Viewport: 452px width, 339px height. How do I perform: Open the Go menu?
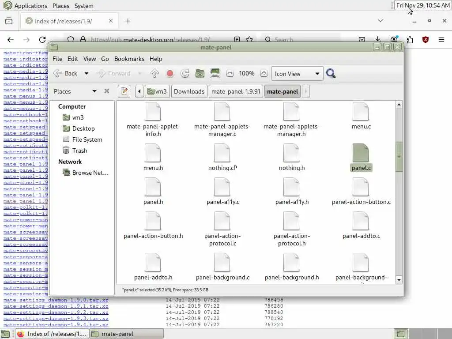(x=105, y=59)
